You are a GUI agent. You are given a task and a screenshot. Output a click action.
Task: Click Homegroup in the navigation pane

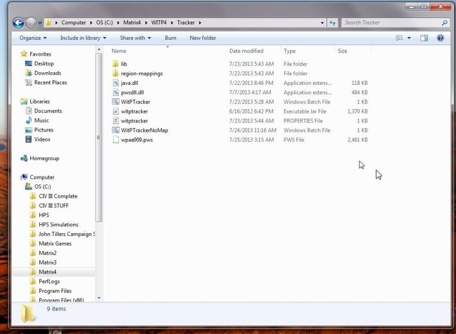pos(45,159)
